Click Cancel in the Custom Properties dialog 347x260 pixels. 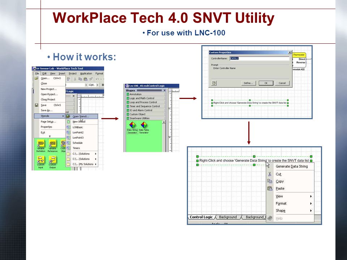click(282, 83)
